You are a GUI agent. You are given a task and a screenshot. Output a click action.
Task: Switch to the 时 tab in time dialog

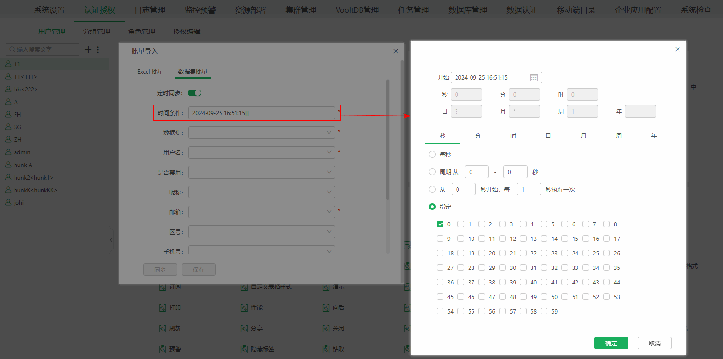513,136
